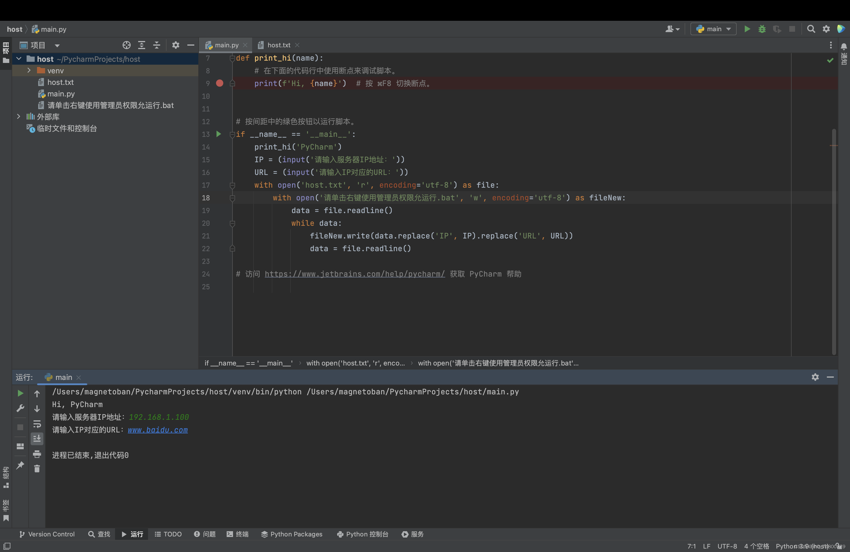Click the green Run button in top toolbar
This screenshot has height=552, width=850.
click(747, 29)
